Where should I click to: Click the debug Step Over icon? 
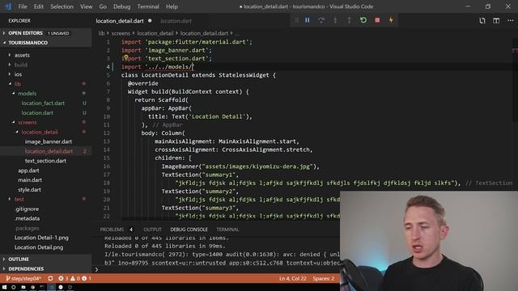[x=321, y=20]
